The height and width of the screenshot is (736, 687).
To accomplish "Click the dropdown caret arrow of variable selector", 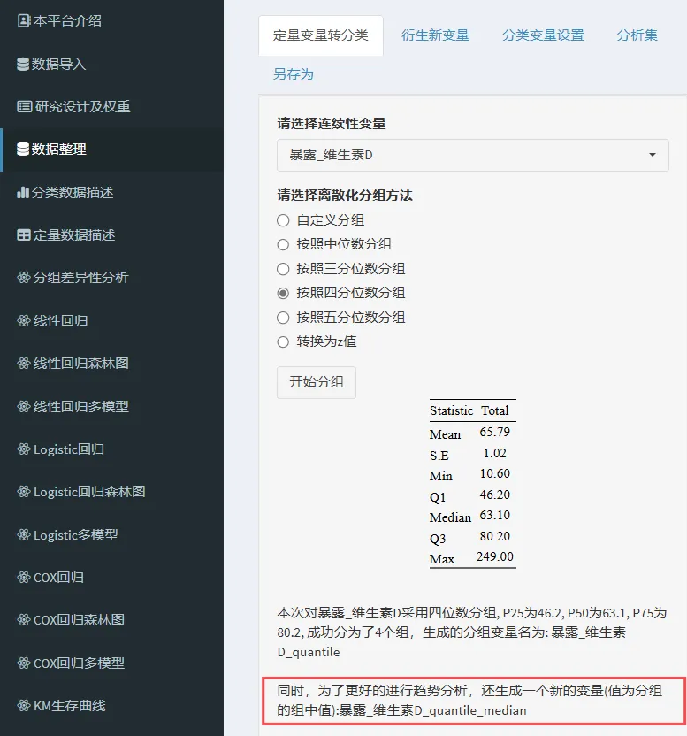I will click(653, 155).
